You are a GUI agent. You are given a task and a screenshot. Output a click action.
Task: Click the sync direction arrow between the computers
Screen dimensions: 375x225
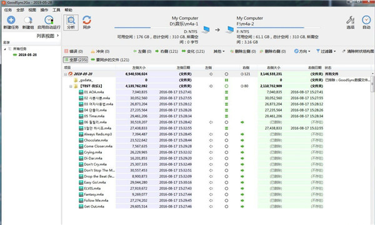click(x=217, y=30)
